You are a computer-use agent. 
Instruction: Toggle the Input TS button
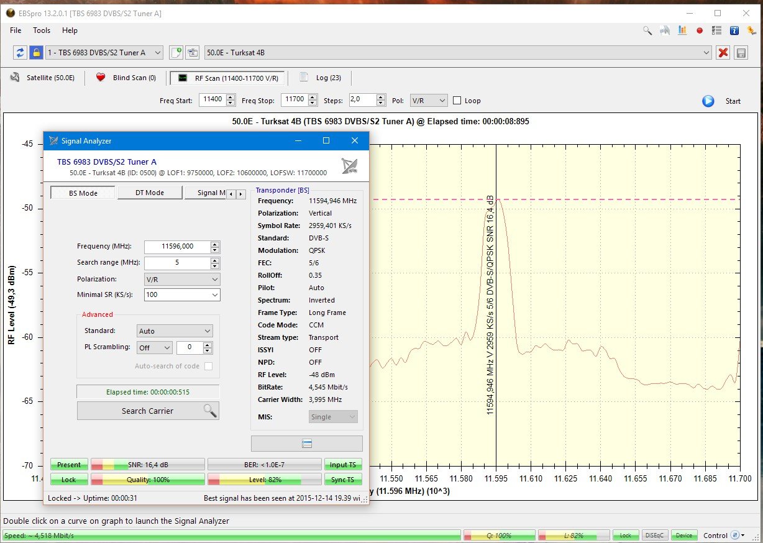click(x=342, y=464)
